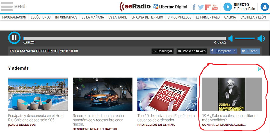Open the book cover ad thumbnail
Viewport: 270px width, 133px height.
click(x=232, y=94)
